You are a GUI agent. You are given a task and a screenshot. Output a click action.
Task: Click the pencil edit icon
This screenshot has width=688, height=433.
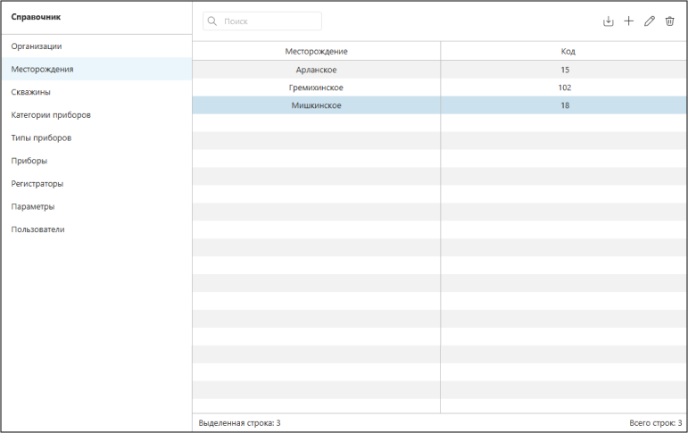(649, 21)
